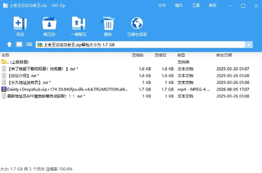Viewport: 262px width, 173px height.
Task: Select the 【来了就能下载和观看！纯免费！】.txt file
Action: tap(43, 69)
